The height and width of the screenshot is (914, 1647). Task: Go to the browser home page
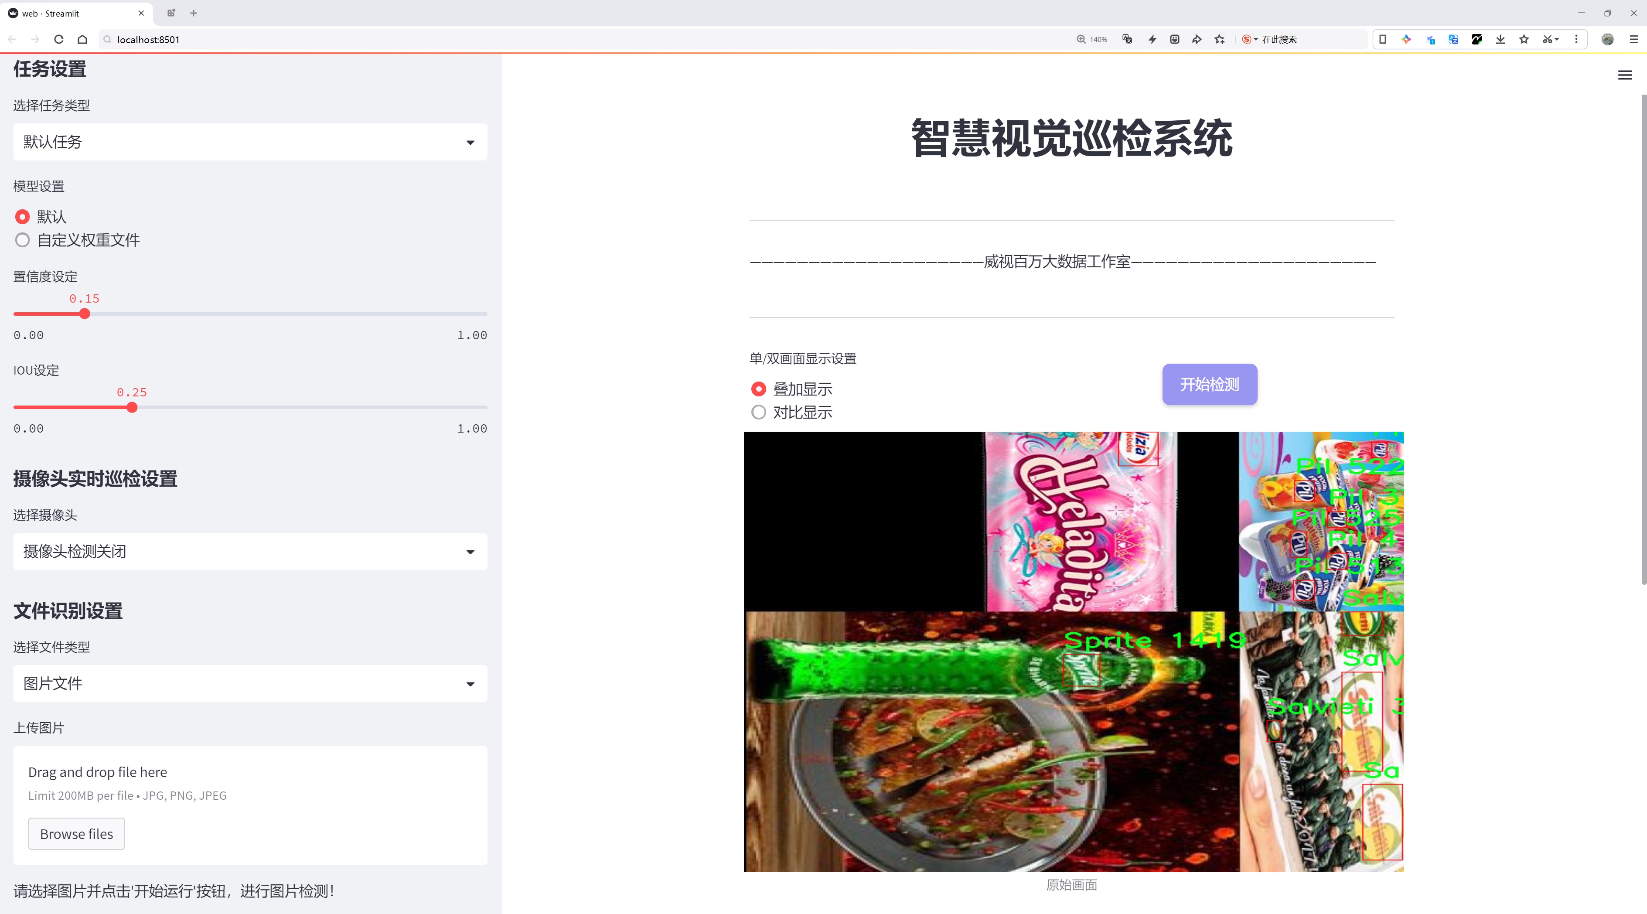82,40
